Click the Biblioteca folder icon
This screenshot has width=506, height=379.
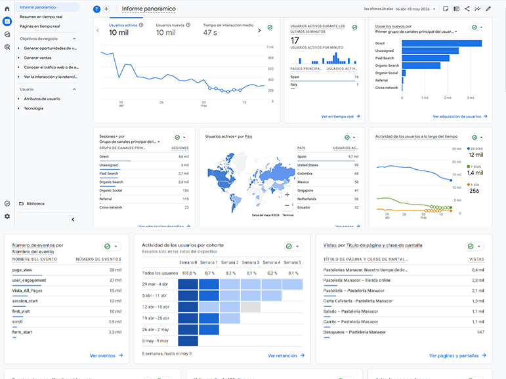(x=21, y=203)
